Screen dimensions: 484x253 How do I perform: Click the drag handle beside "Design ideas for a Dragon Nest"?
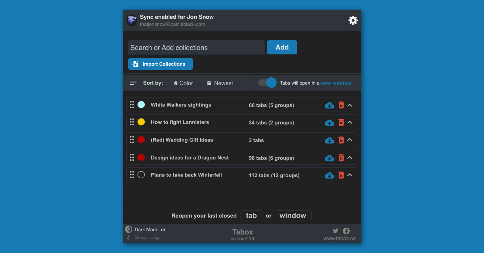coord(132,158)
